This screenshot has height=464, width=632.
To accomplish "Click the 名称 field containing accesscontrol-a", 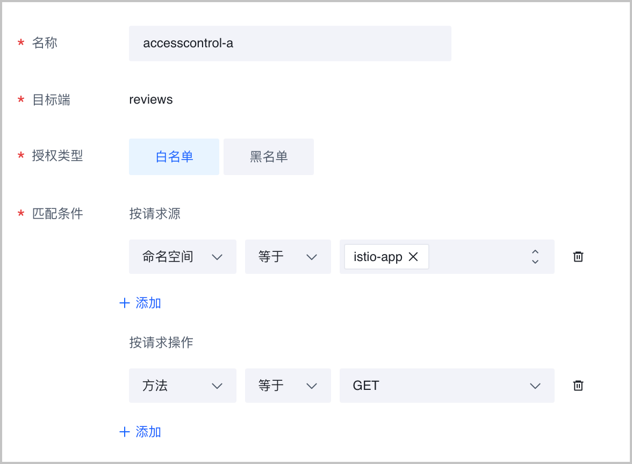I will click(290, 44).
